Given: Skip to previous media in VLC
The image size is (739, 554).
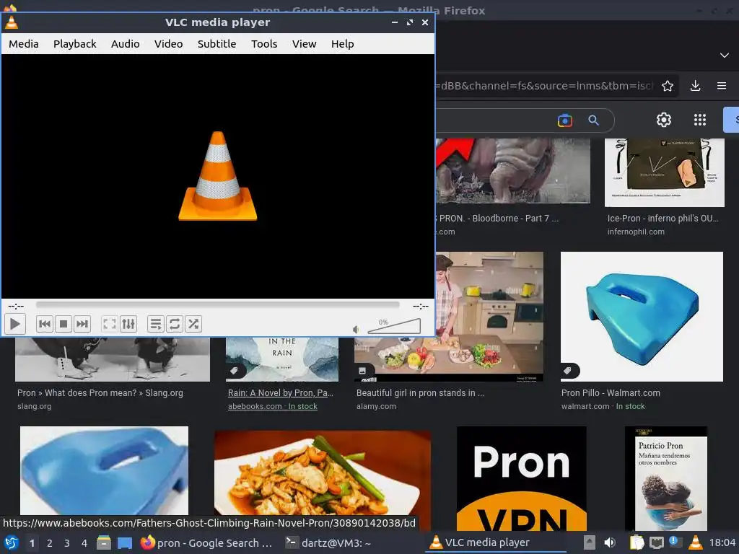Looking at the screenshot, I should [x=45, y=324].
